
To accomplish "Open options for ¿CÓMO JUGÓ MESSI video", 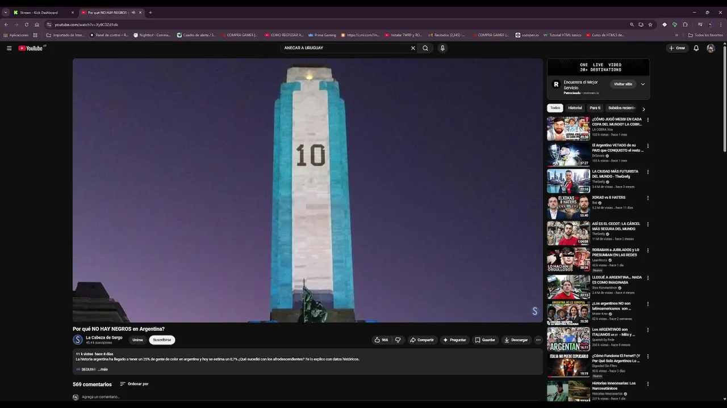I will pos(647,120).
